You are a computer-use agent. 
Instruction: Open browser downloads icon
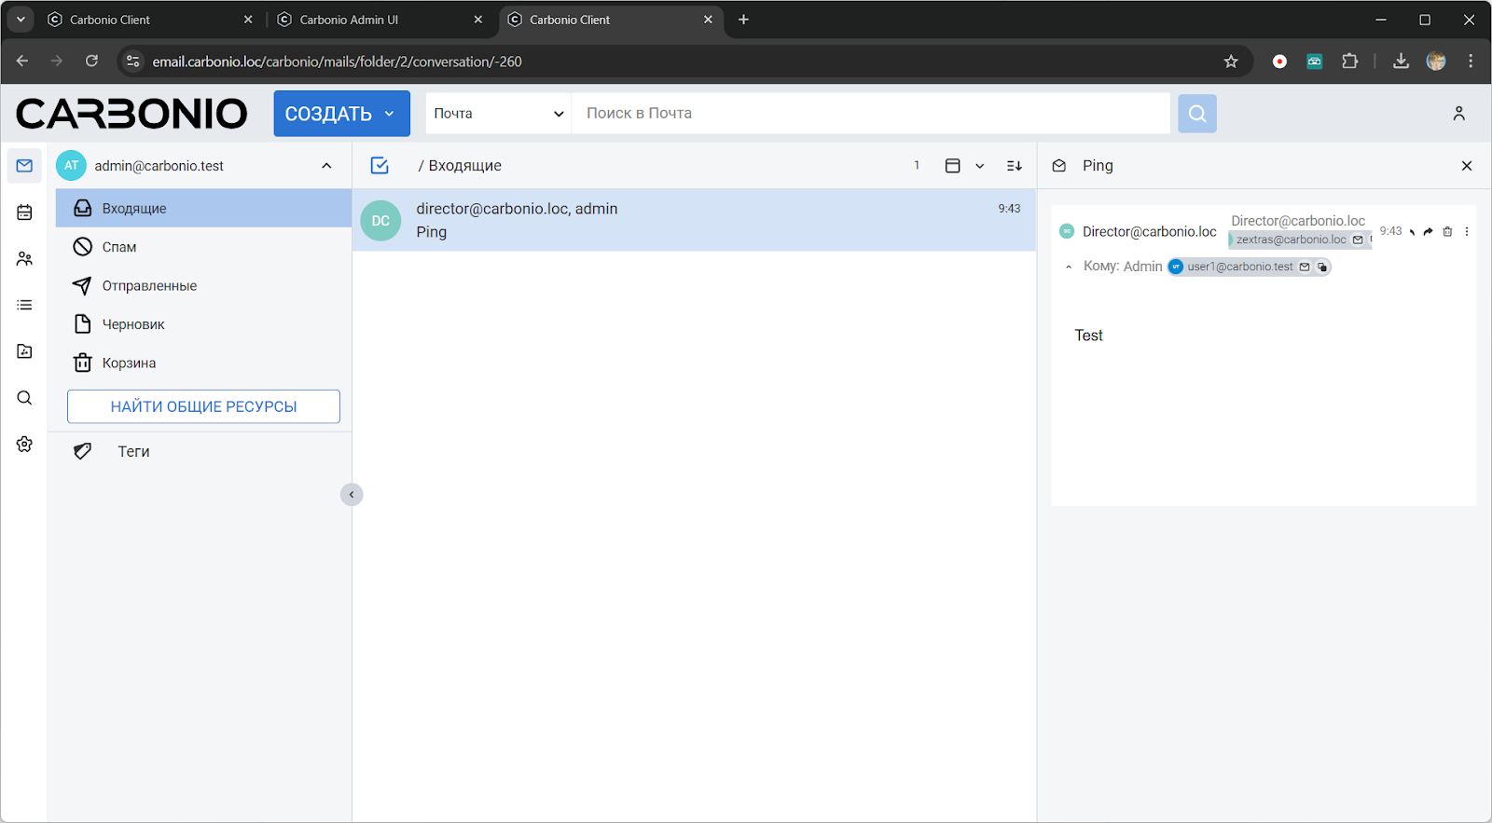coord(1401,62)
